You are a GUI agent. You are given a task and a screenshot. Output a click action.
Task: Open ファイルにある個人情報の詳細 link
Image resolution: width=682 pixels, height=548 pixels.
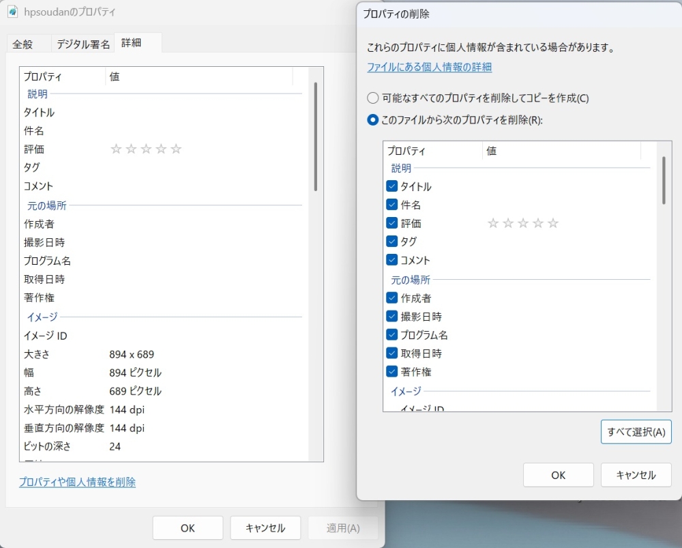click(429, 67)
